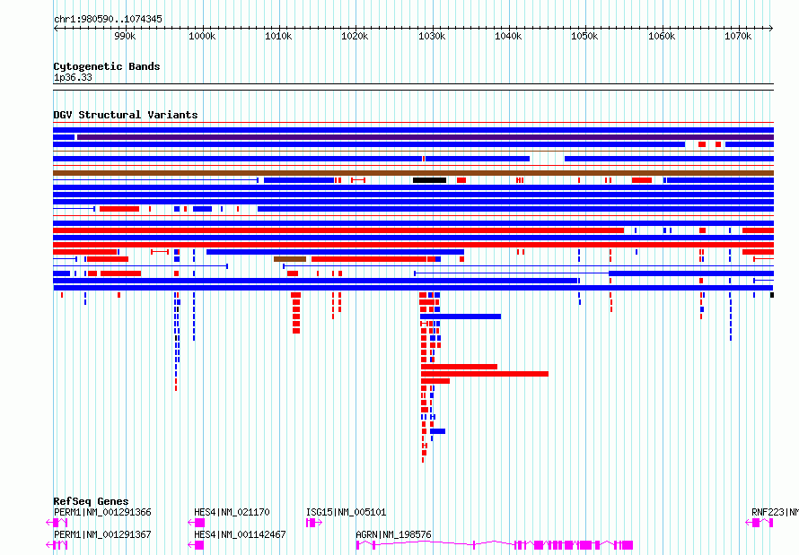Click the black variant bar near 1030k
This screenshot has height=555, width=799.
point(429,180)
